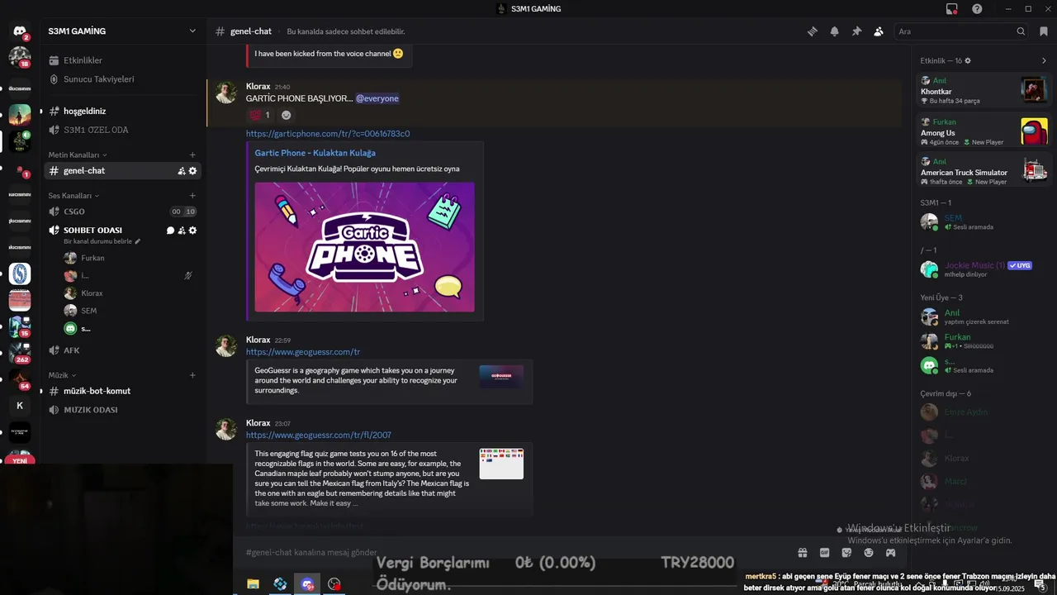Open the GIF picker icon
The image size is (1057, 595).
click(824, 552)
